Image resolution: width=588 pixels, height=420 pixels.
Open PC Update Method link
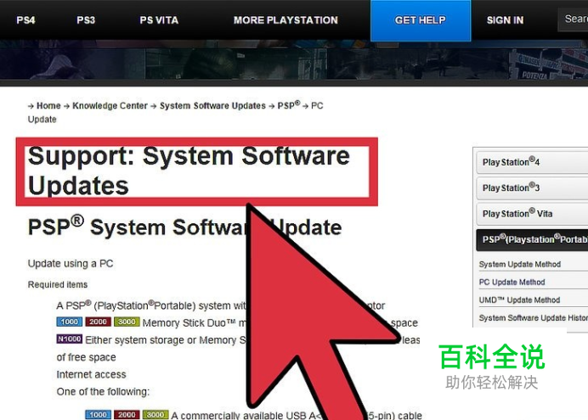click(x=512, y=283)
